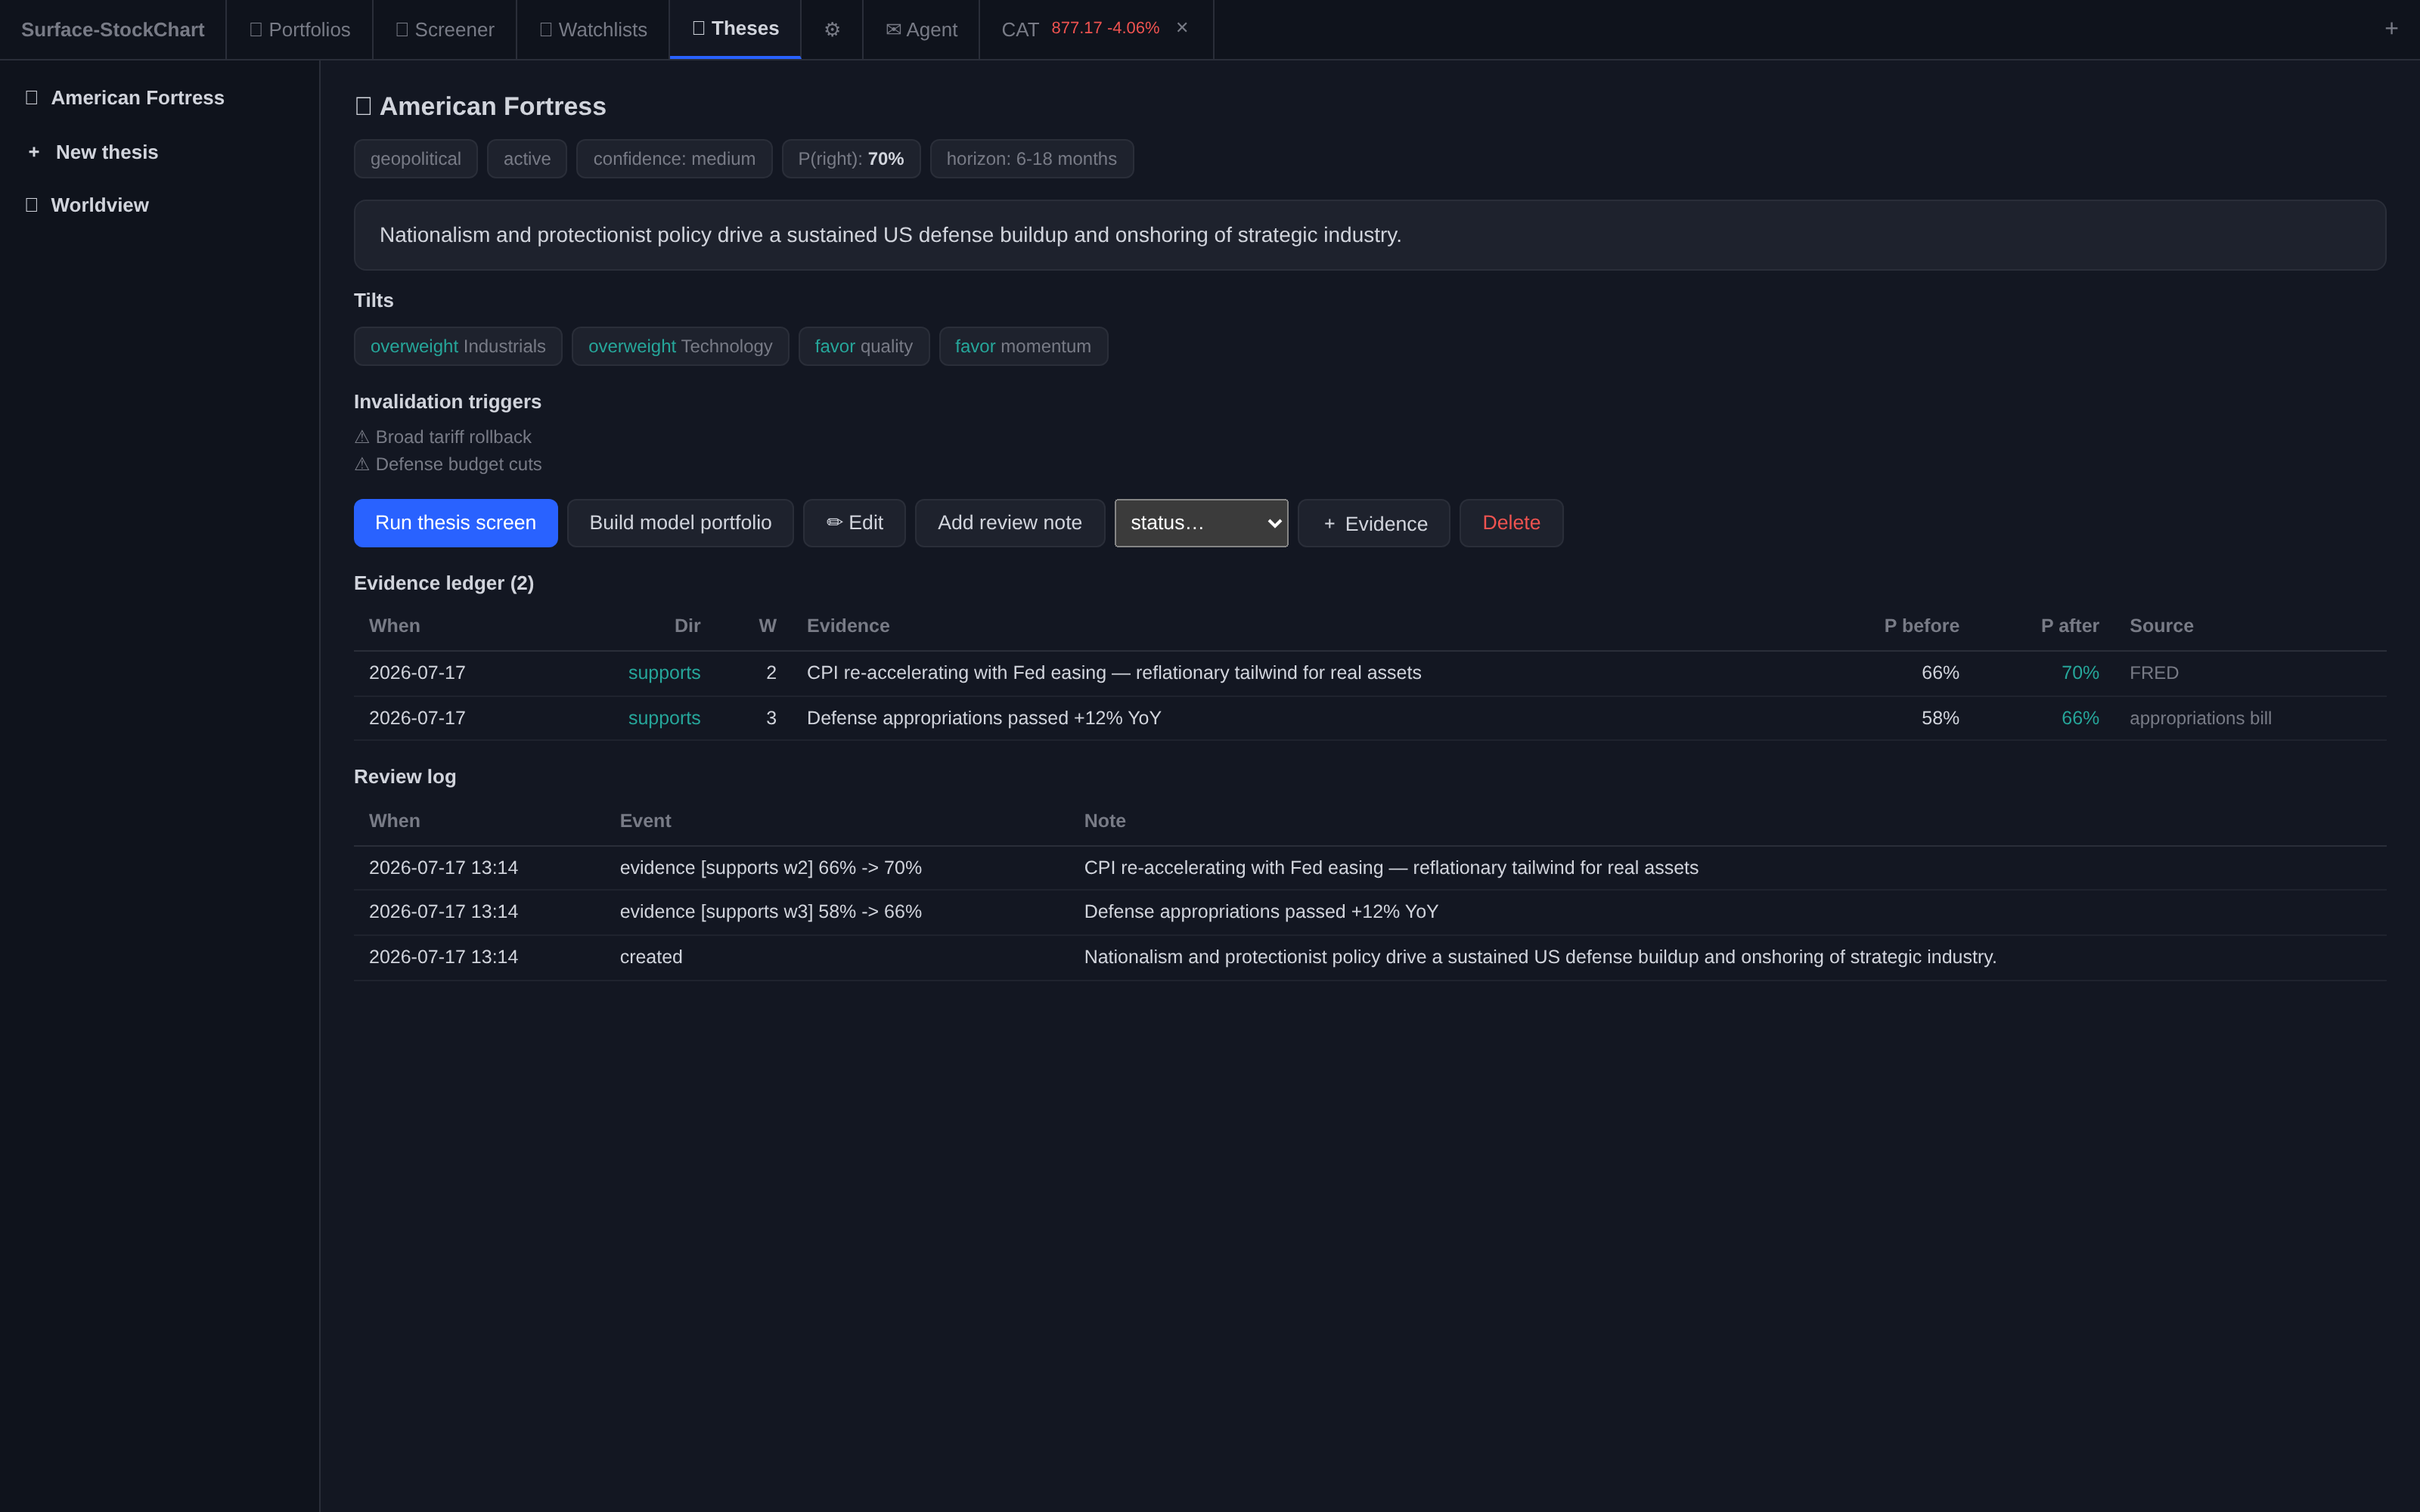This screenshot has height=1512, width=2420.
Task: Click the thesis description text box
Action: click(1370, 235)
